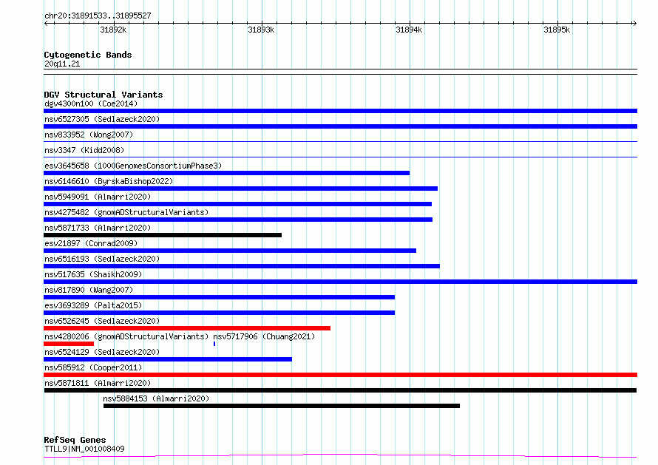This screenshot has width=658, height=465.
Task: Click the right arrow of the ruler
Action: click(x=634, y=24)
